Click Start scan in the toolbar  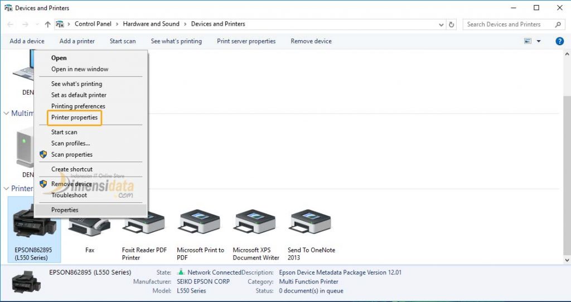(123, 41)
